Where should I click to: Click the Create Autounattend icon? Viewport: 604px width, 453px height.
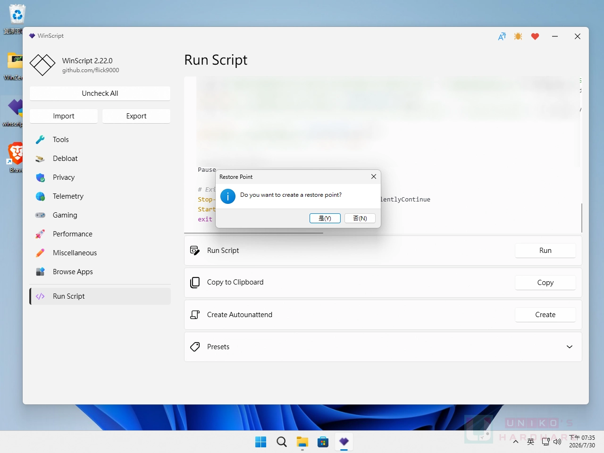[x=195, y=315]
